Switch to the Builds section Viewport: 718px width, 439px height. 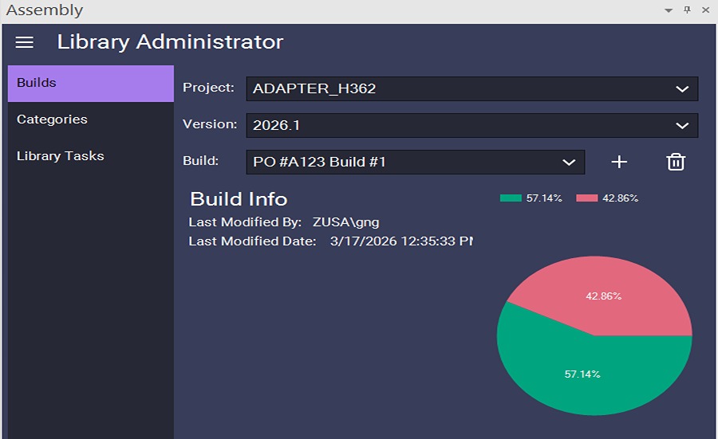90,84
